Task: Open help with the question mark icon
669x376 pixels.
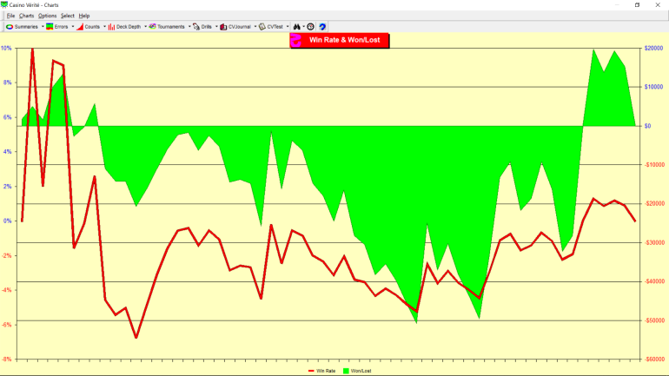Action: pyautogui.click(x=322, y=27)
